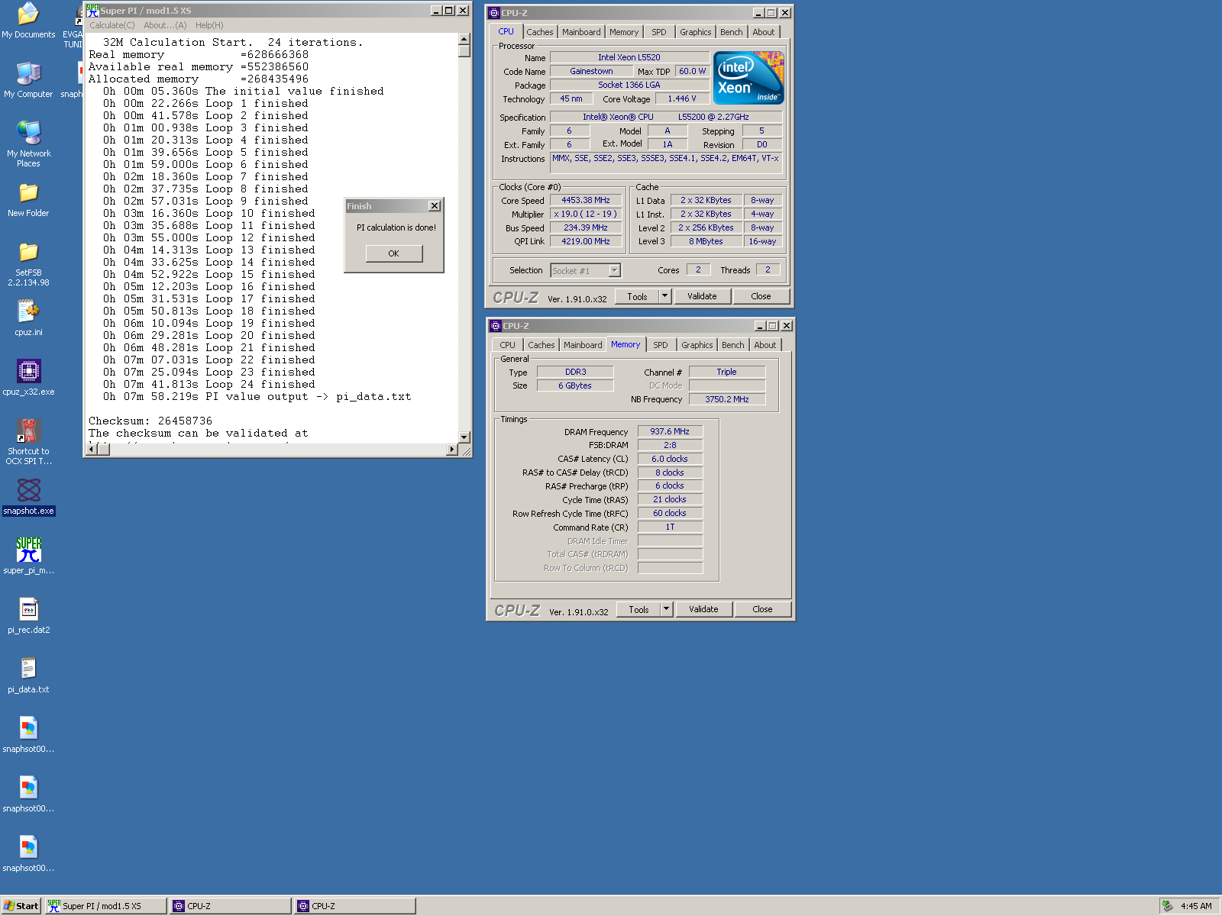
Task: Select Bench tab in lower CPU-Z
Action: pos(732,345)
